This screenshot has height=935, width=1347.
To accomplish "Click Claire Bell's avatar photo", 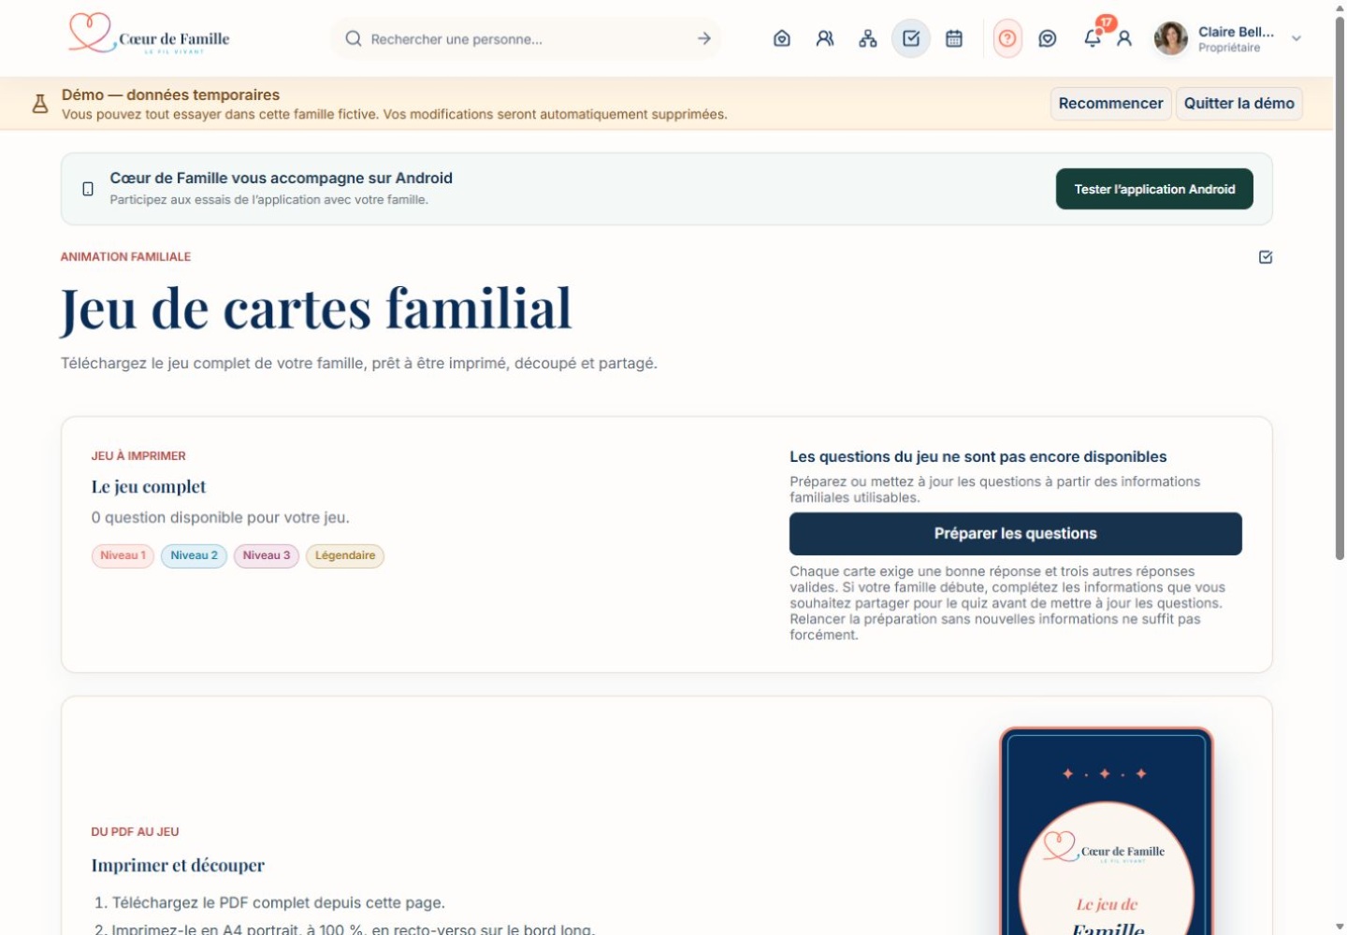I will tap(1171, 38).
